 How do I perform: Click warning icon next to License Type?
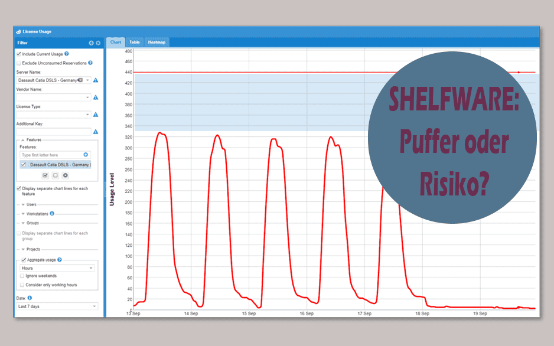click(96, 115)
